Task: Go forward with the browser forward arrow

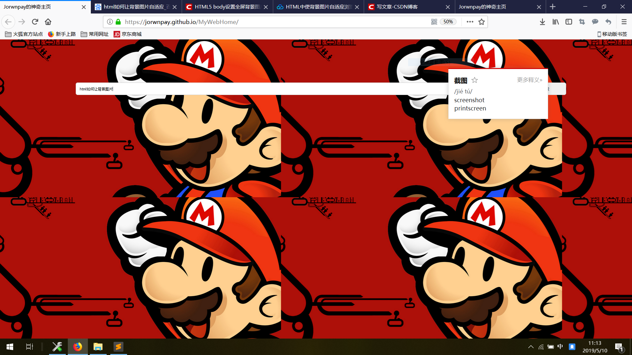Action: point(22,22)
